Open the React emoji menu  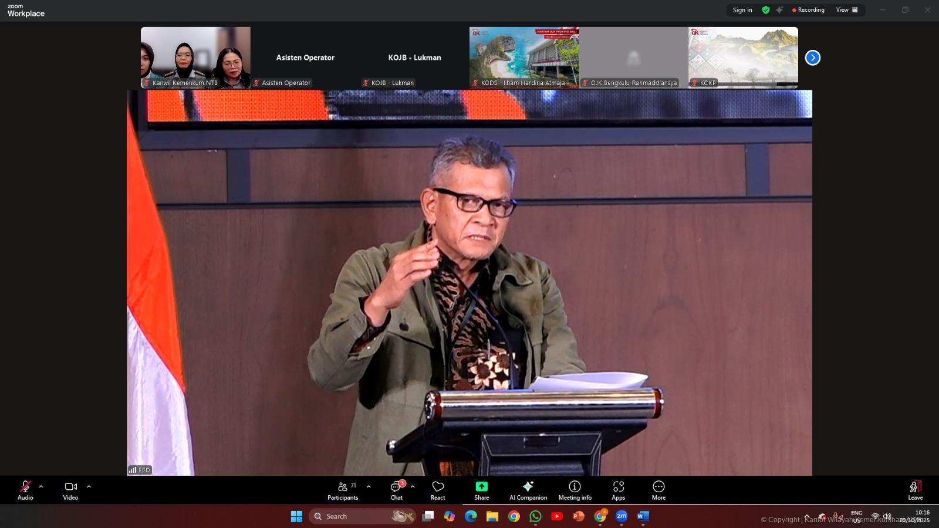click(x=438, y=490)
